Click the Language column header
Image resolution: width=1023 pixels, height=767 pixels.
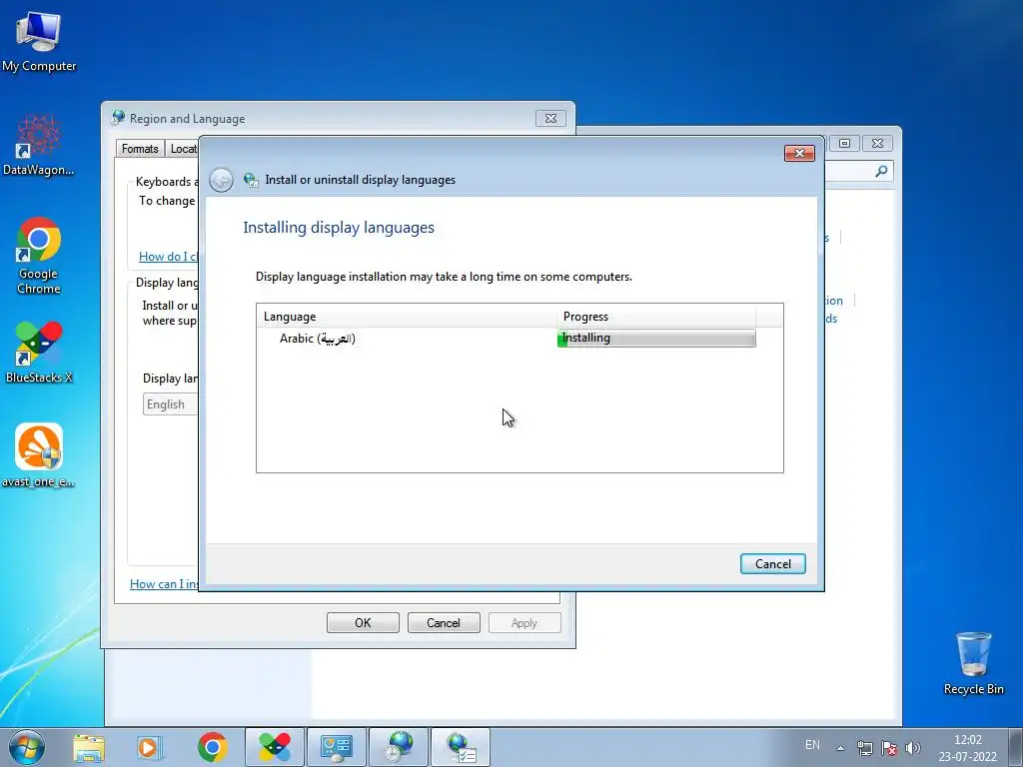point(407,317)
